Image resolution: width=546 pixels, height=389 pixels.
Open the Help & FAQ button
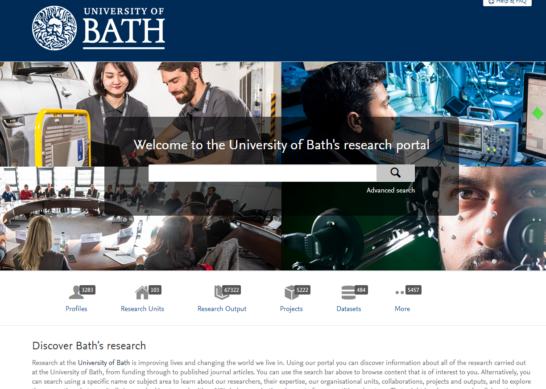507,2
